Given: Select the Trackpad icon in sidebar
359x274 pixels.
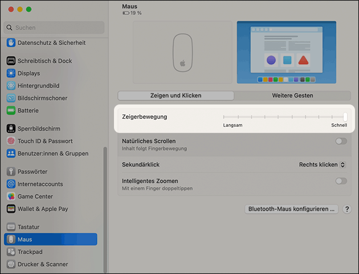Looking at the screenshot, I should point(11,252).
